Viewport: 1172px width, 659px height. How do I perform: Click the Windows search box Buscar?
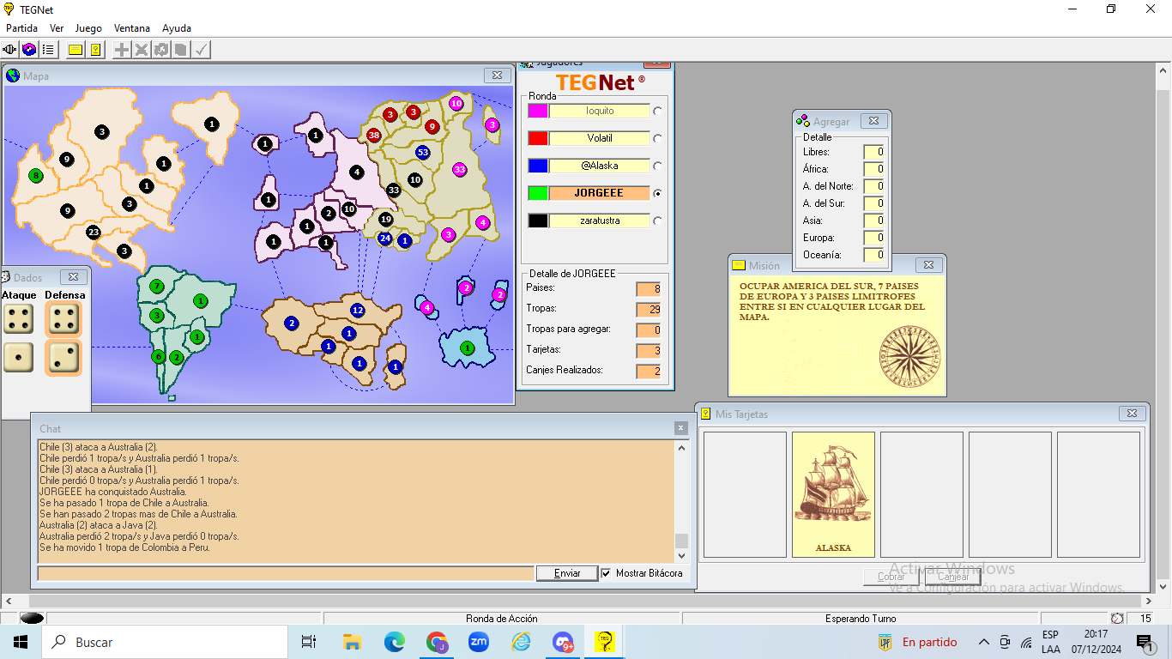coord(165,642)
